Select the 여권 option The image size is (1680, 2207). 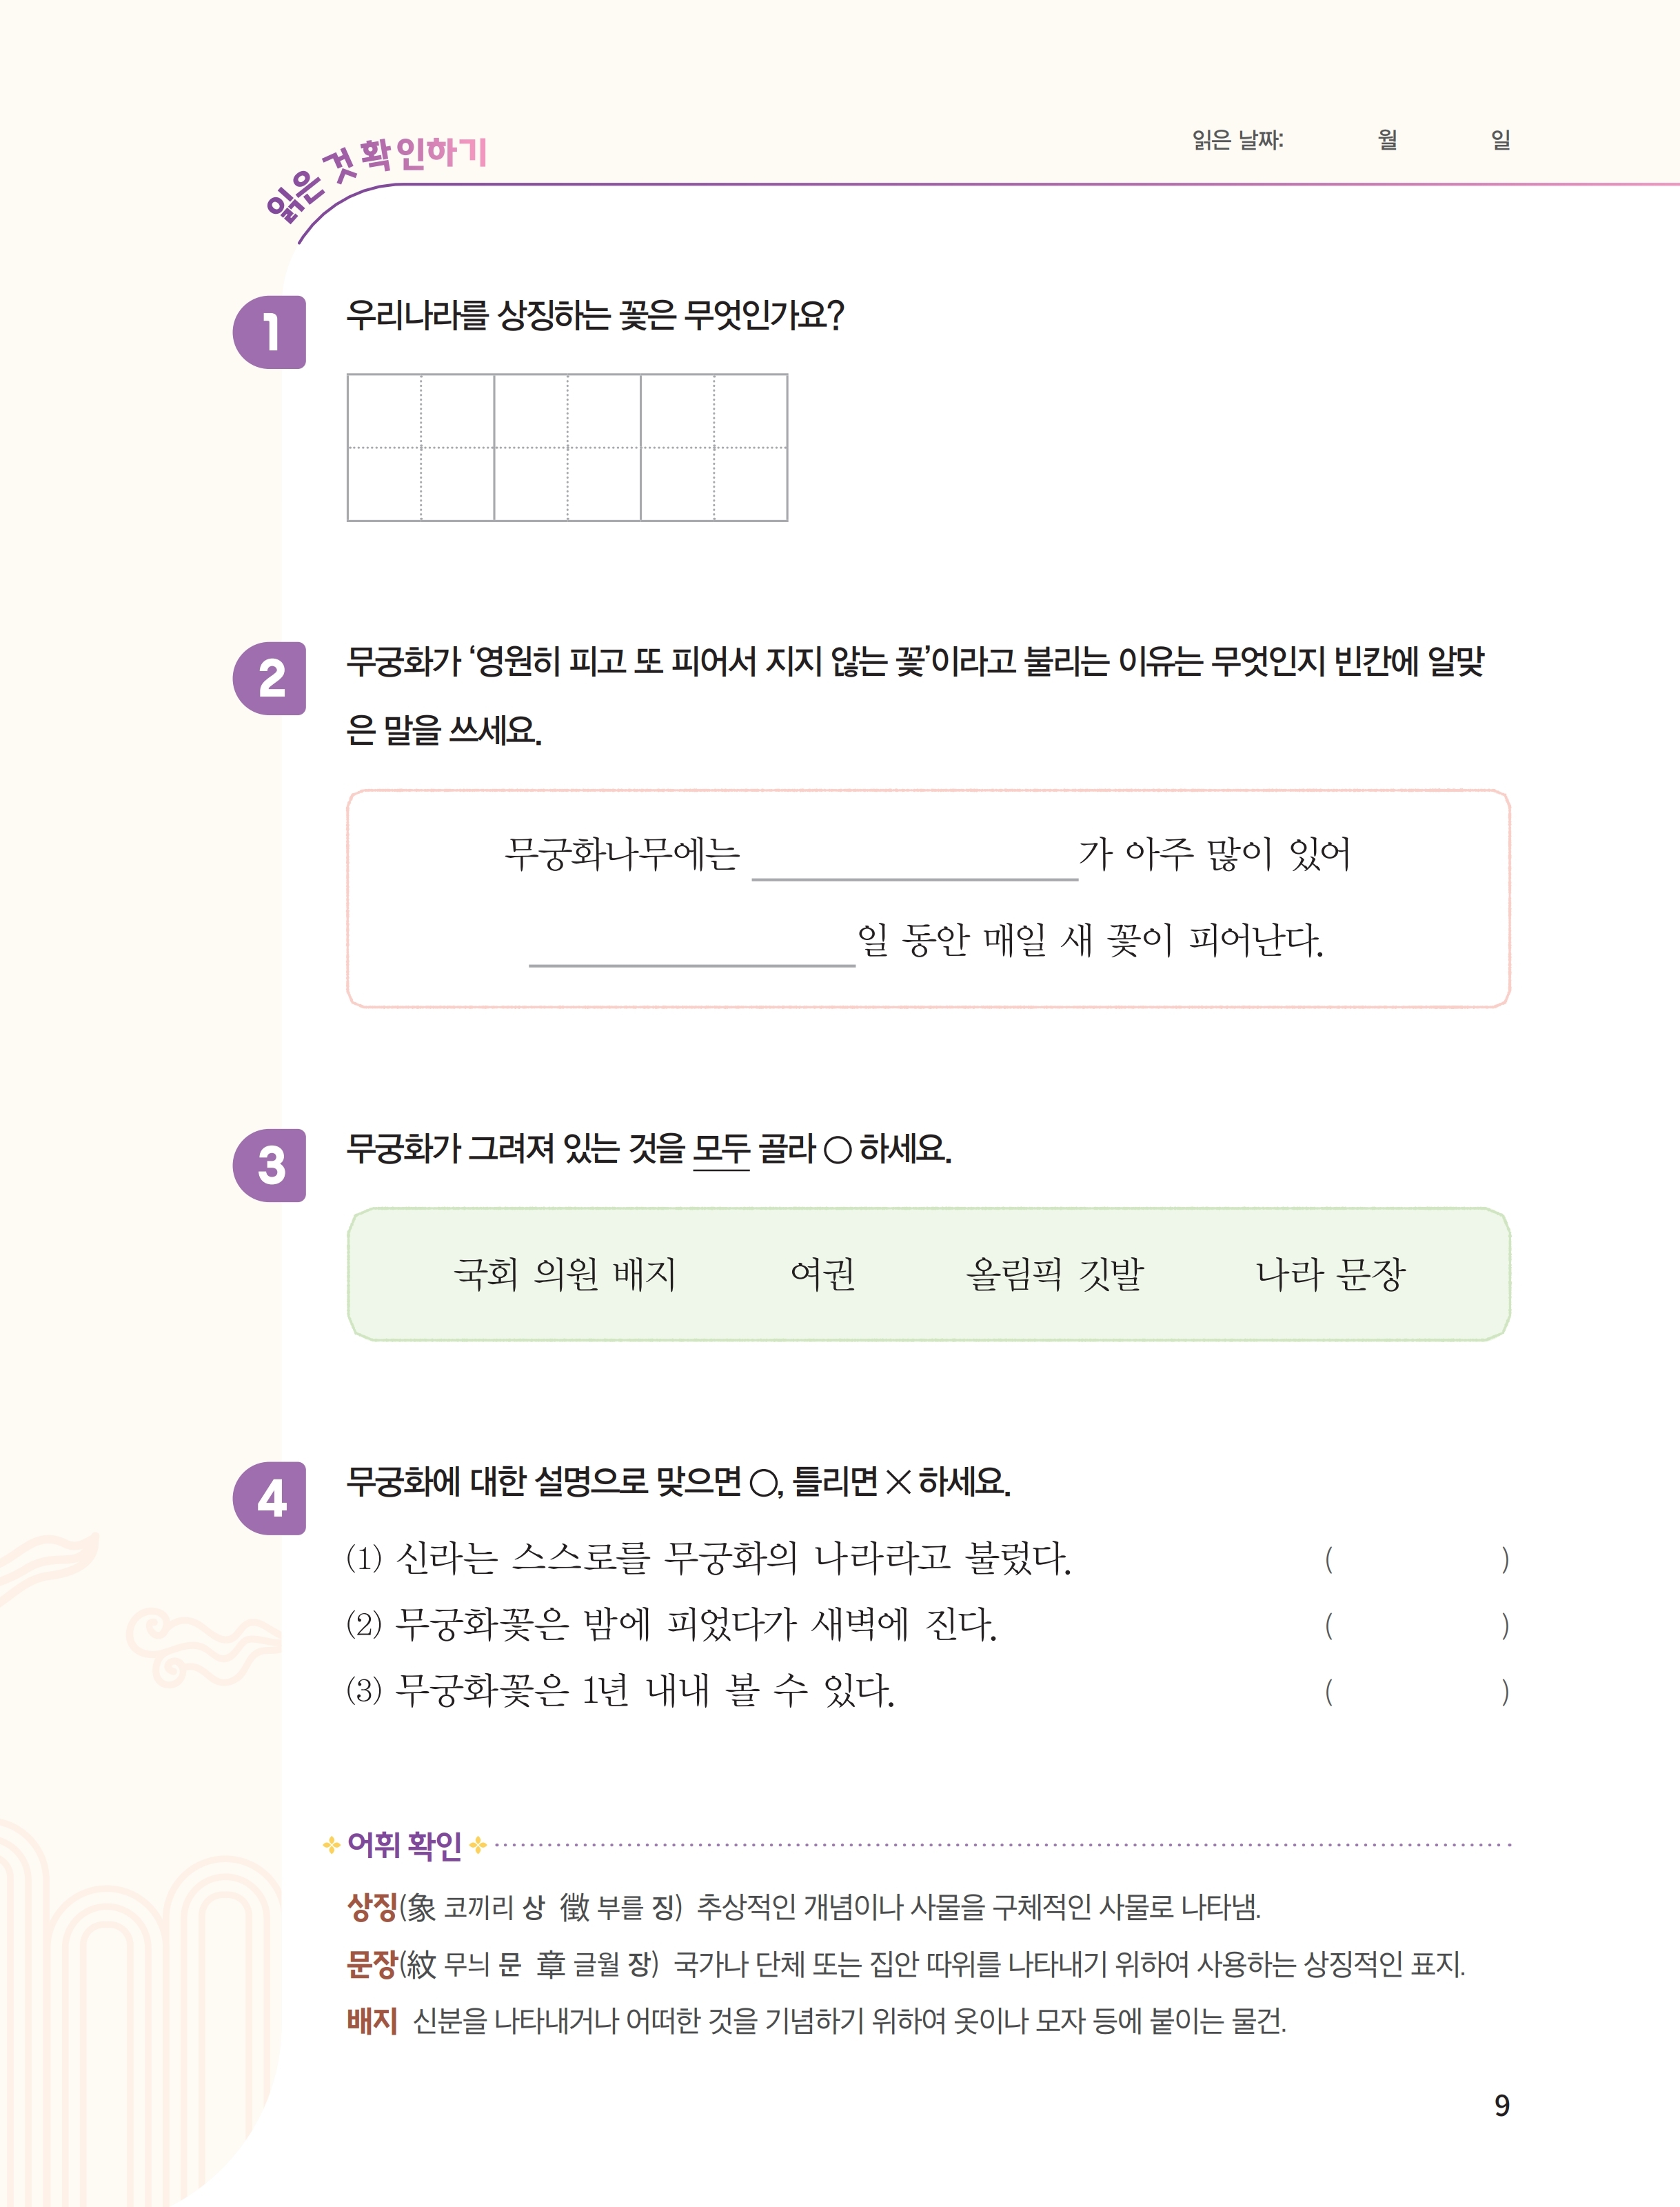[822, 1274]
